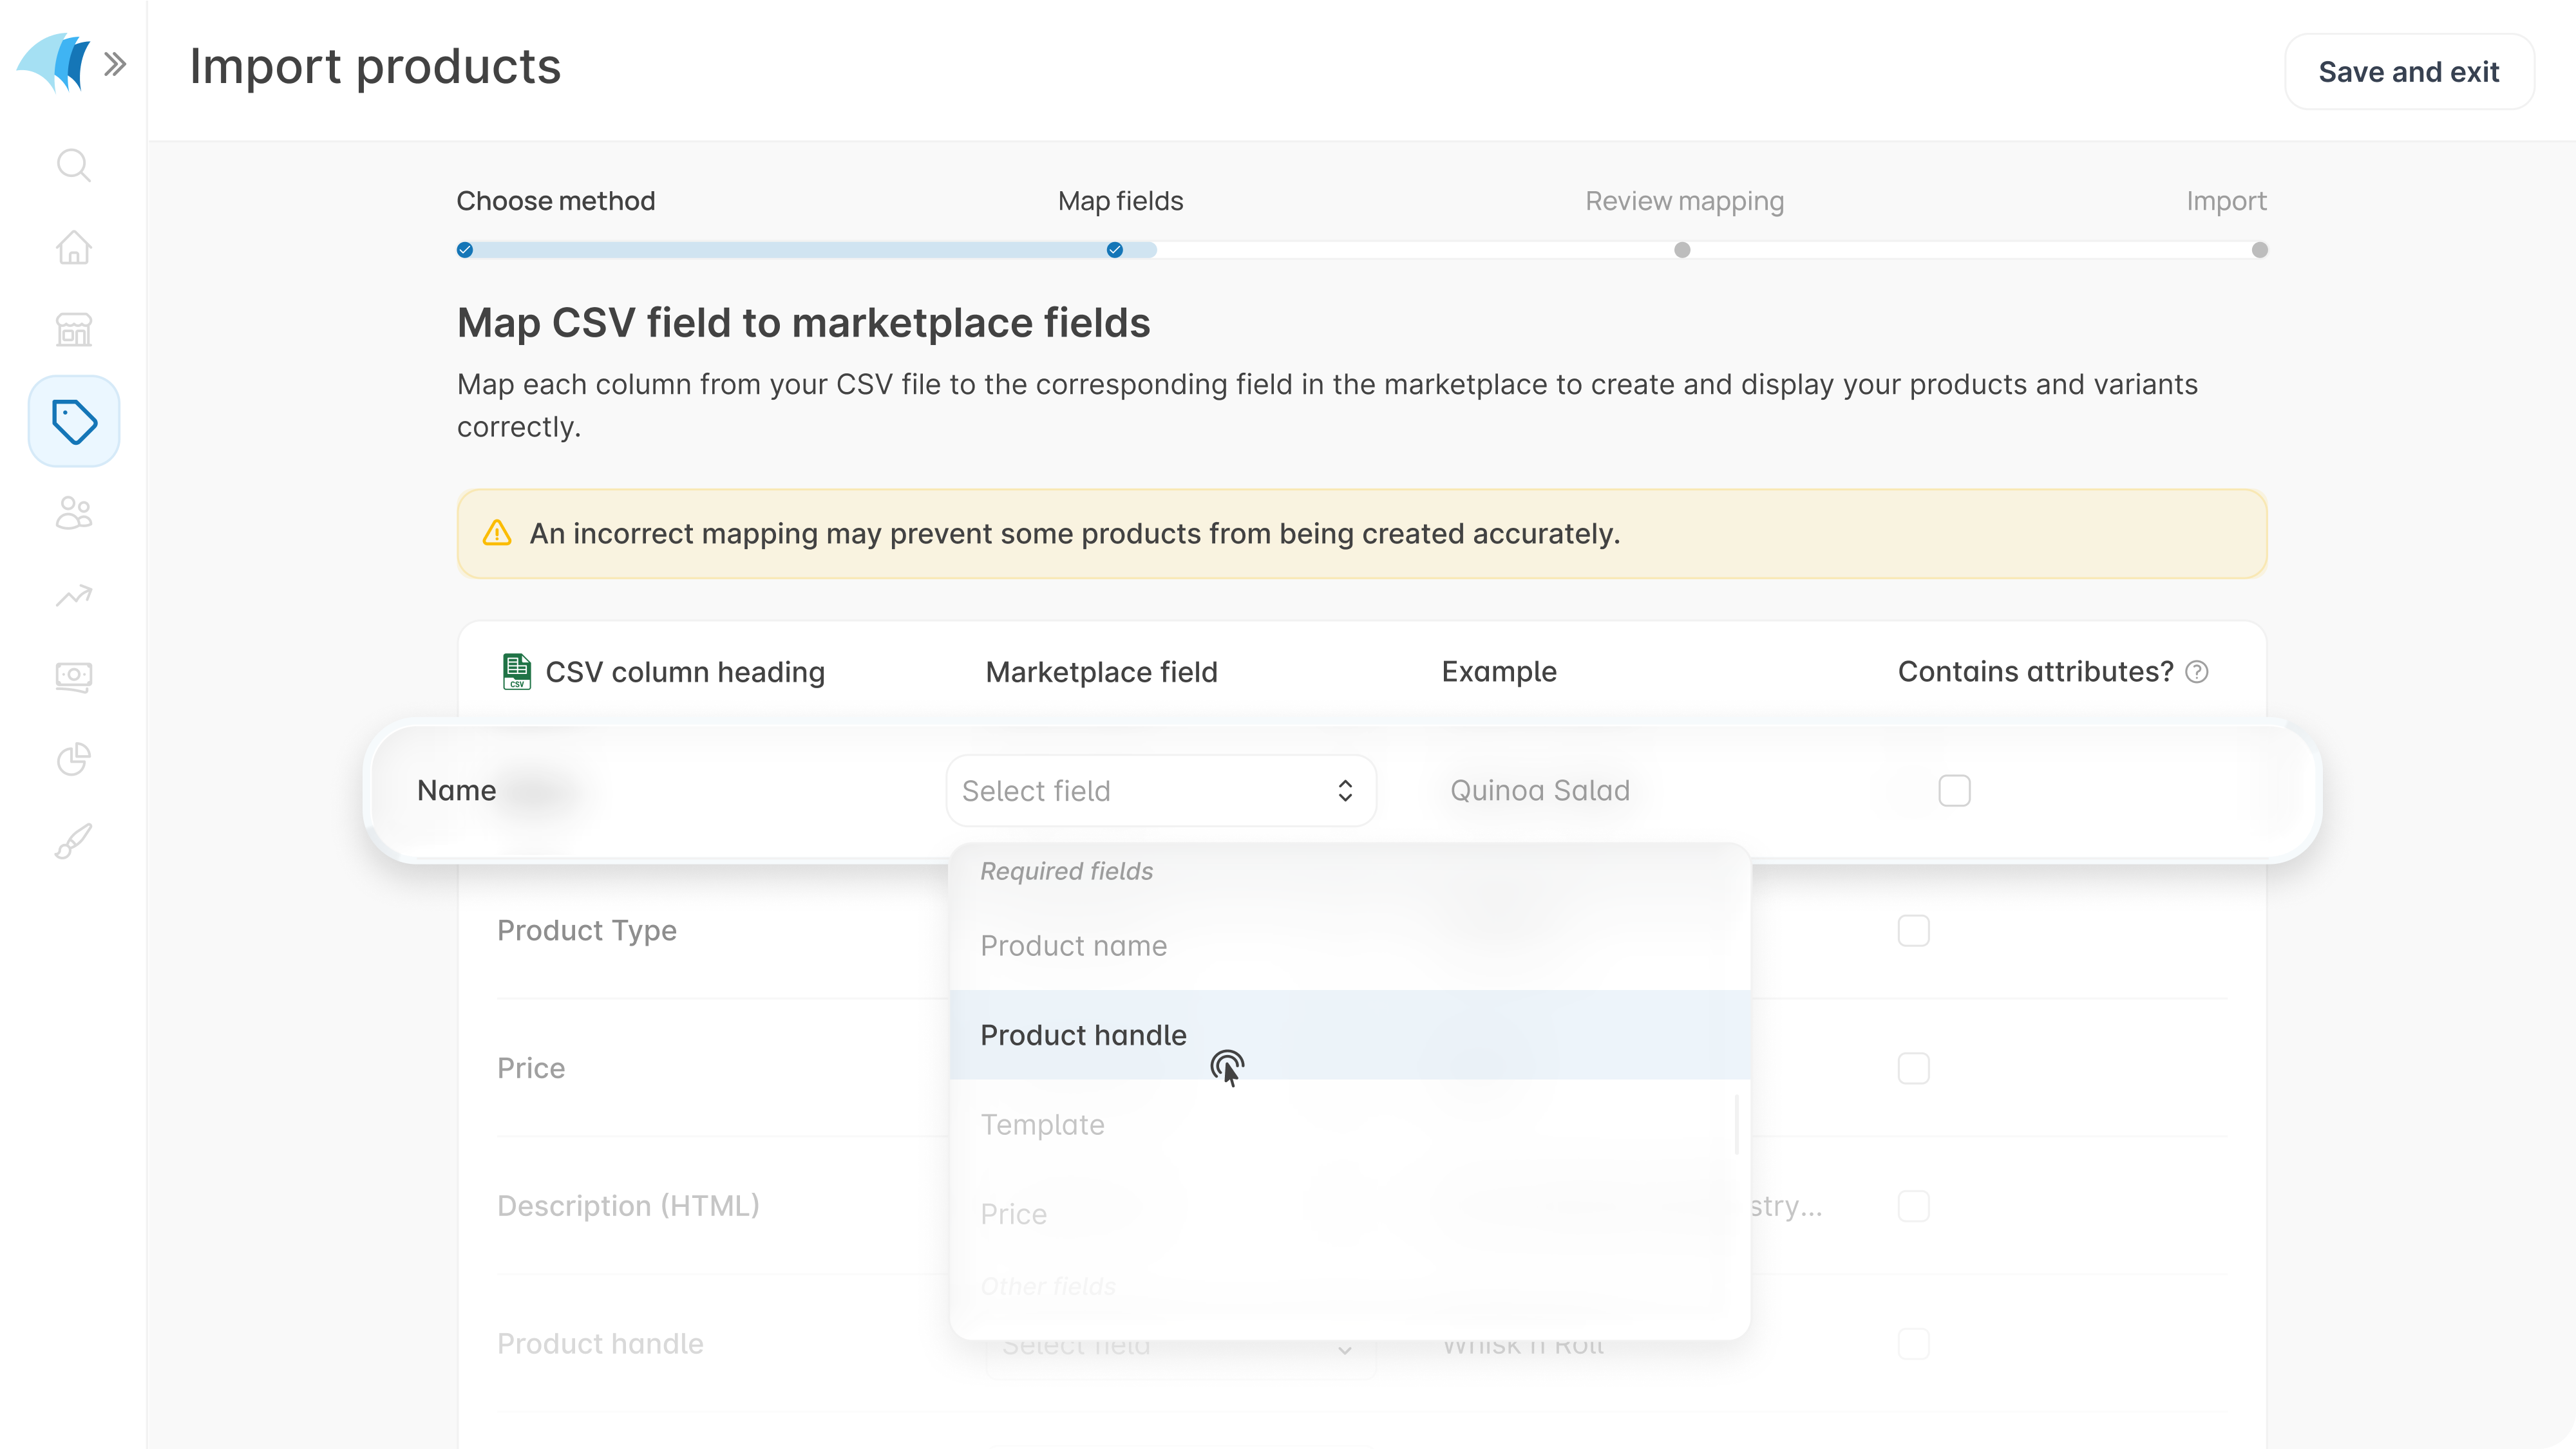Click the search icon in sidebar
Screen dimensions: 2576x1449
click(x=73, y=165)
